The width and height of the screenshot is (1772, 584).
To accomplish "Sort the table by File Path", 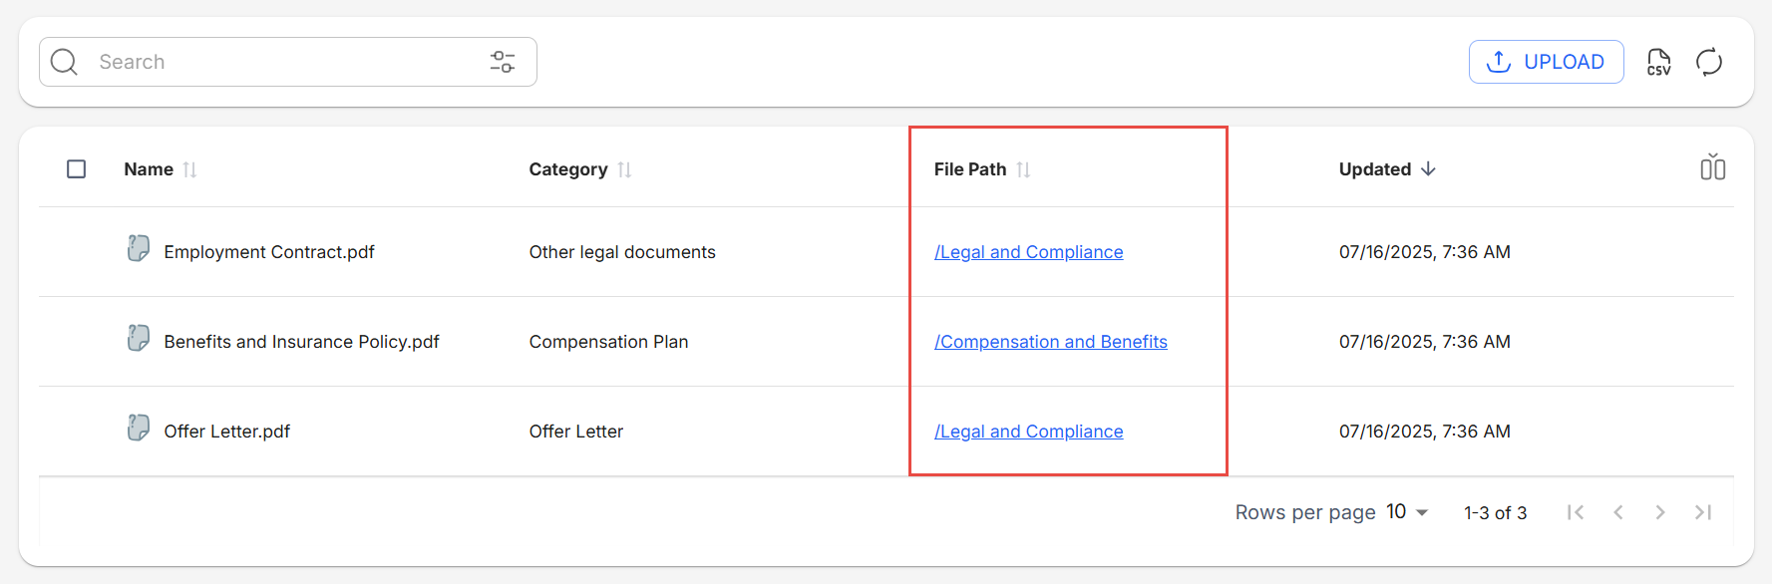I will point(1023,169).
